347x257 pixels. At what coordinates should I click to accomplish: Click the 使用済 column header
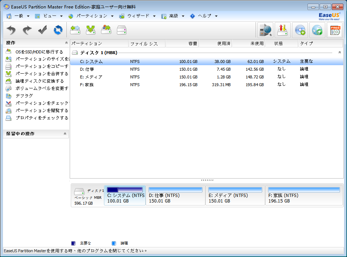coord(215,43)
